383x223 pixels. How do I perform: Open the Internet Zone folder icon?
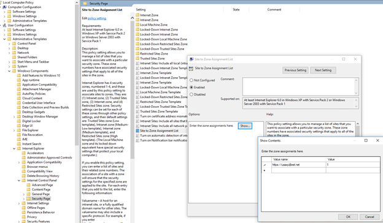[137, 15]
